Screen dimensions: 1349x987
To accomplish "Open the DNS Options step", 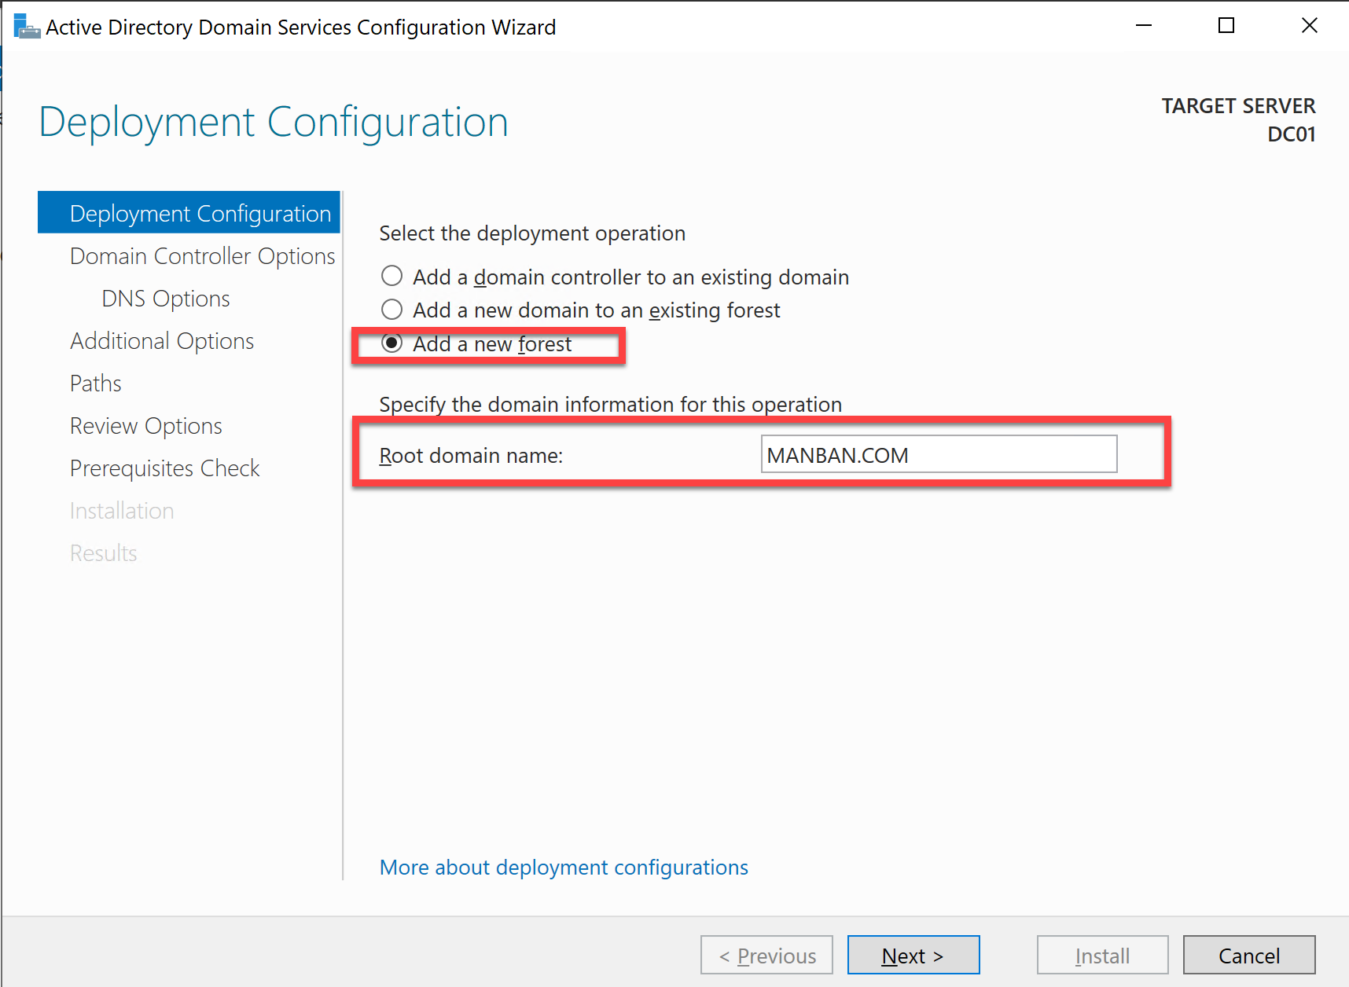I will (166, 299).
